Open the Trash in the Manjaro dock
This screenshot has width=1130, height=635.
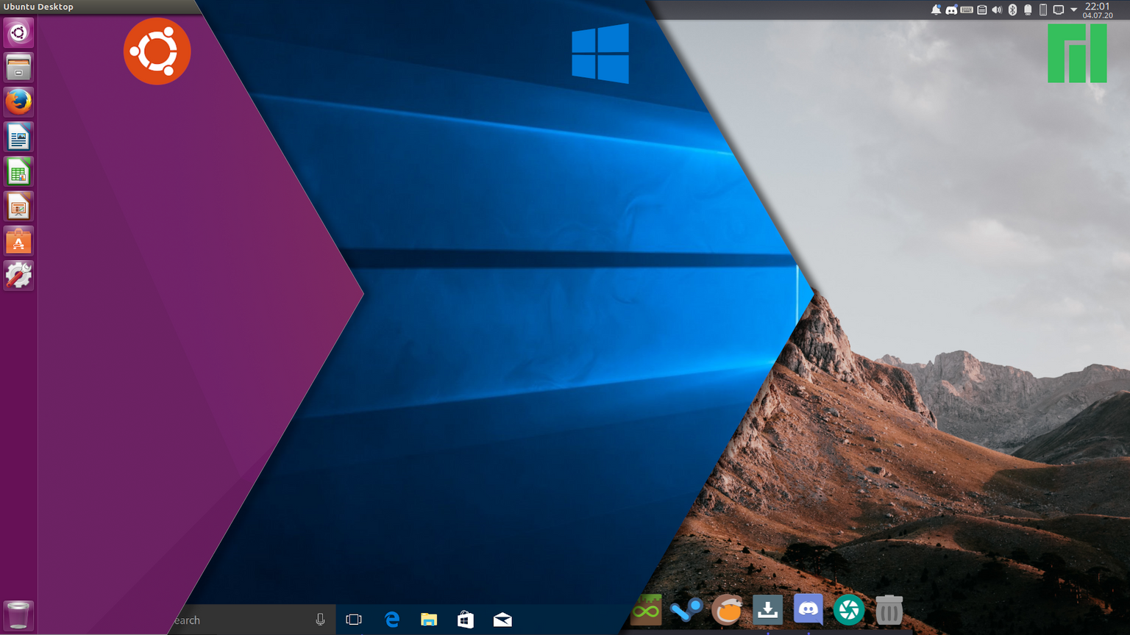889,610
